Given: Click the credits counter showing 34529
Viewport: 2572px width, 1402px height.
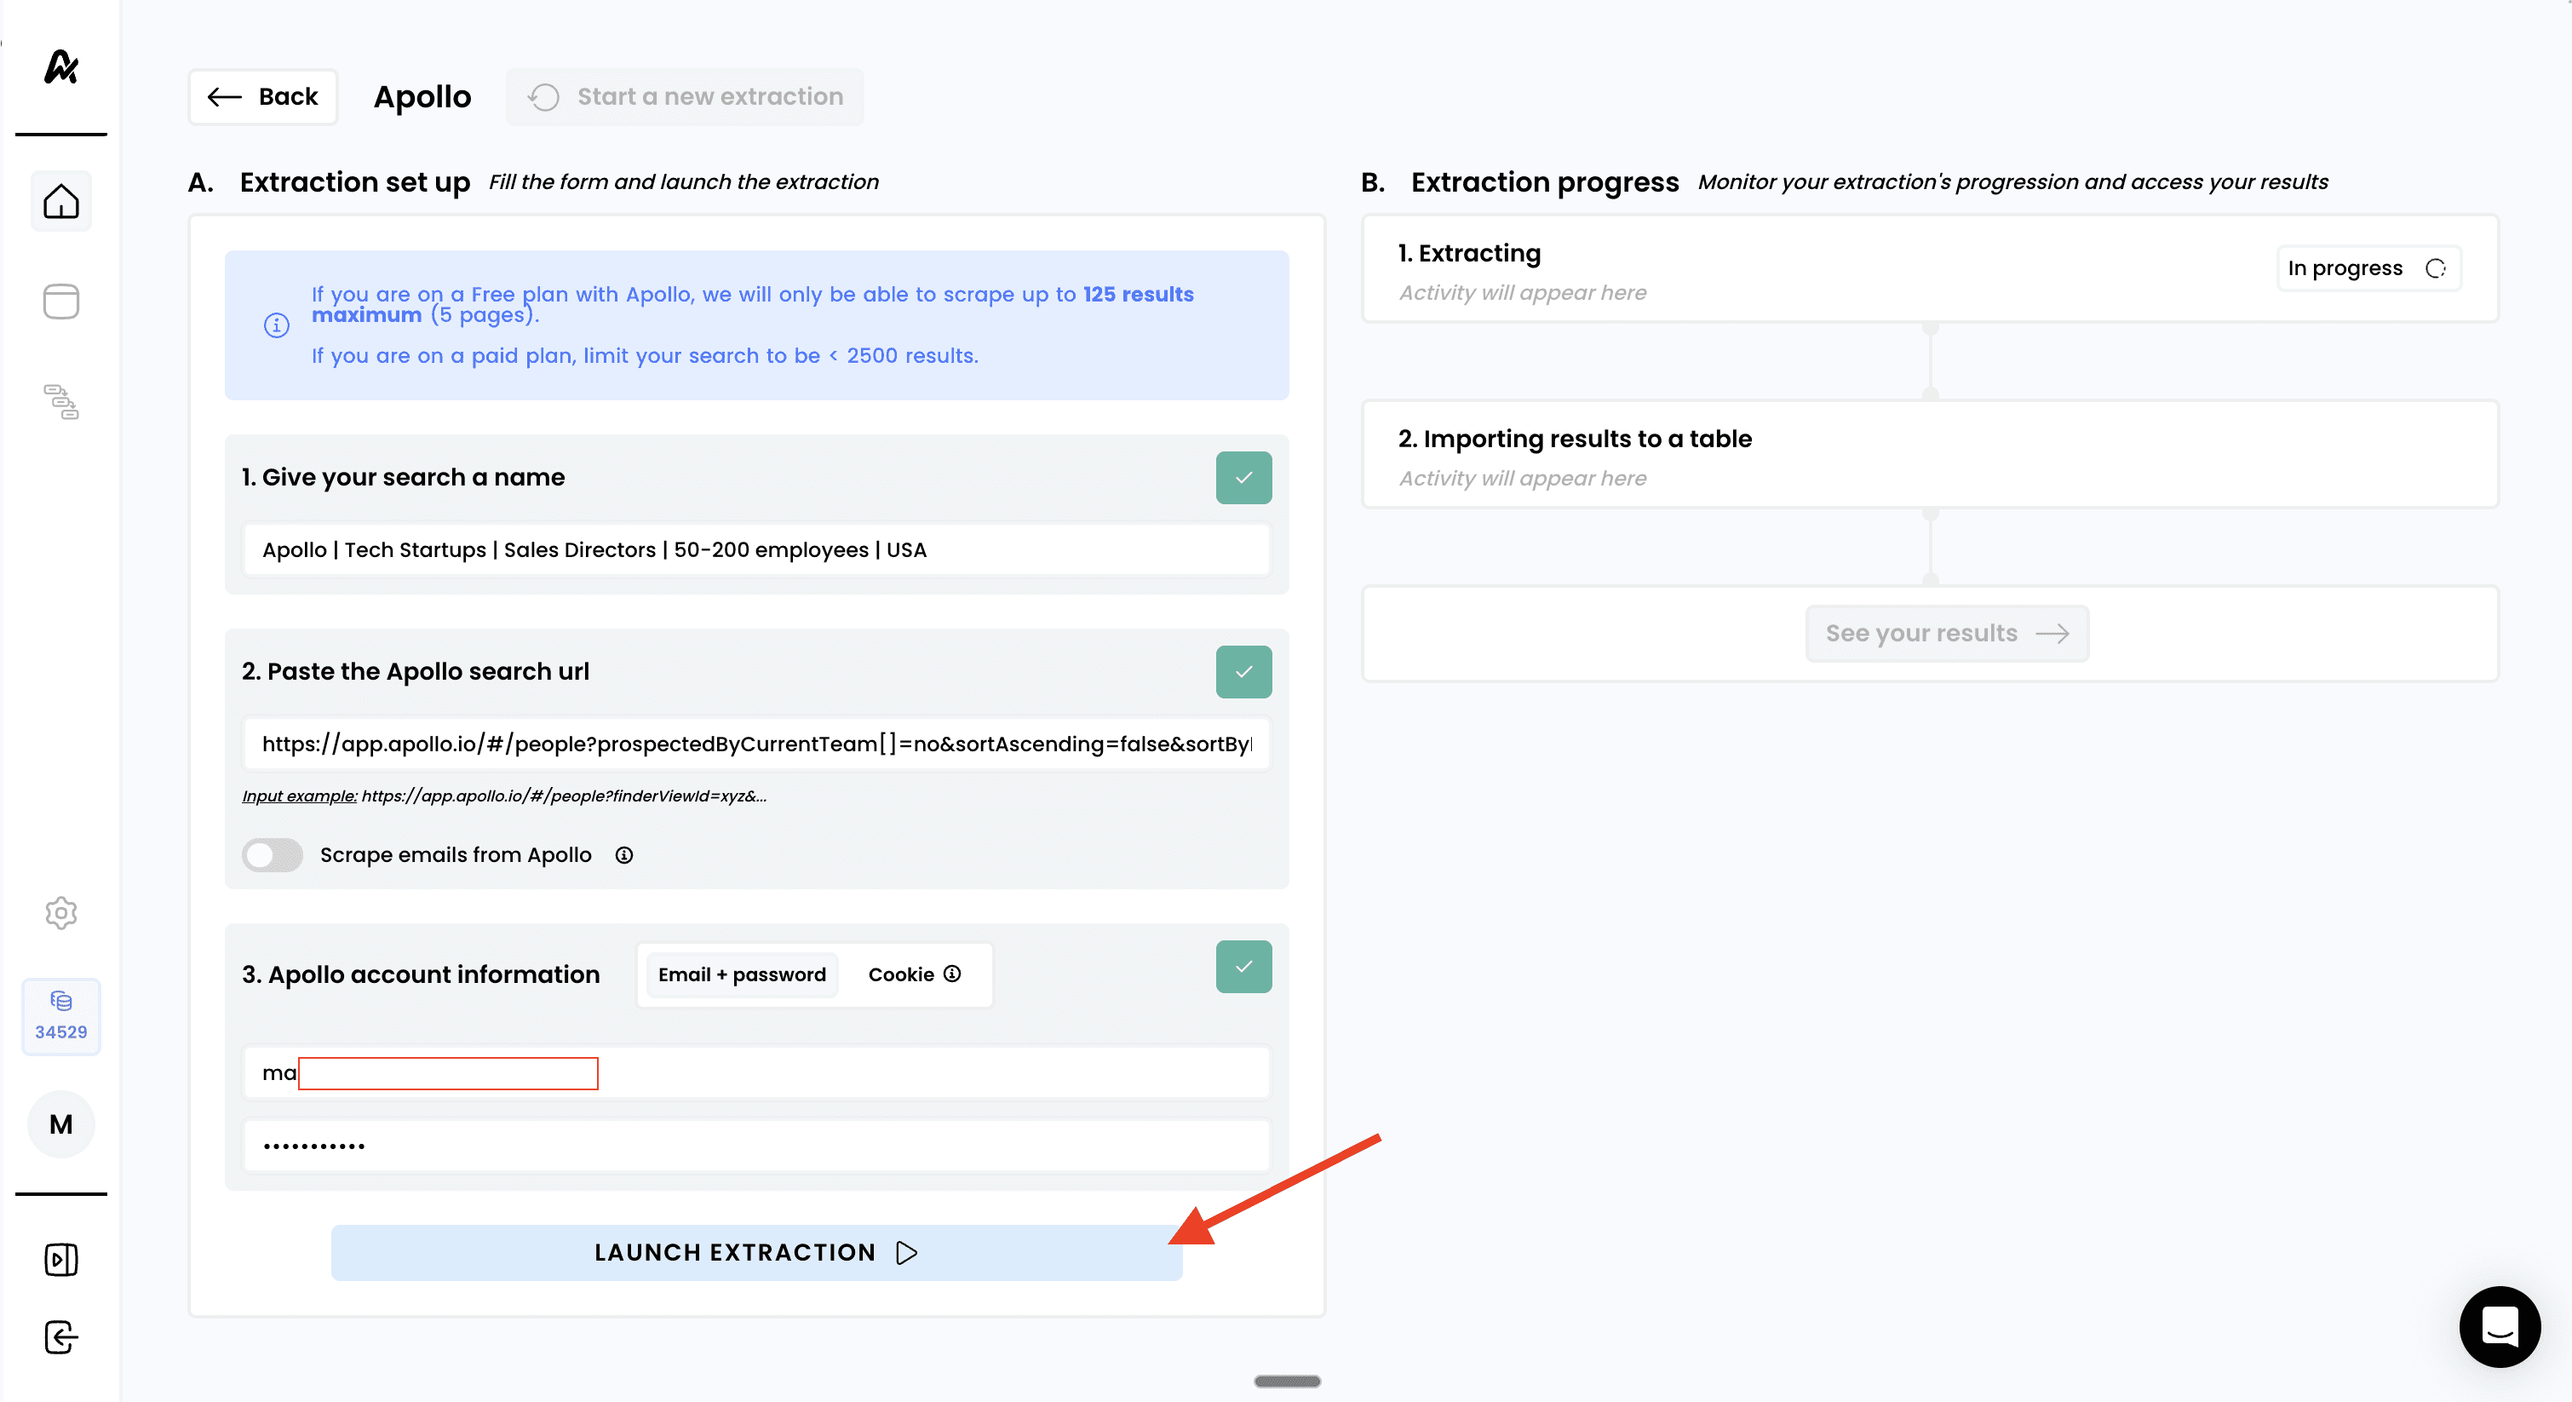Looking at the screenshot, I should (x=61, y=1016).
